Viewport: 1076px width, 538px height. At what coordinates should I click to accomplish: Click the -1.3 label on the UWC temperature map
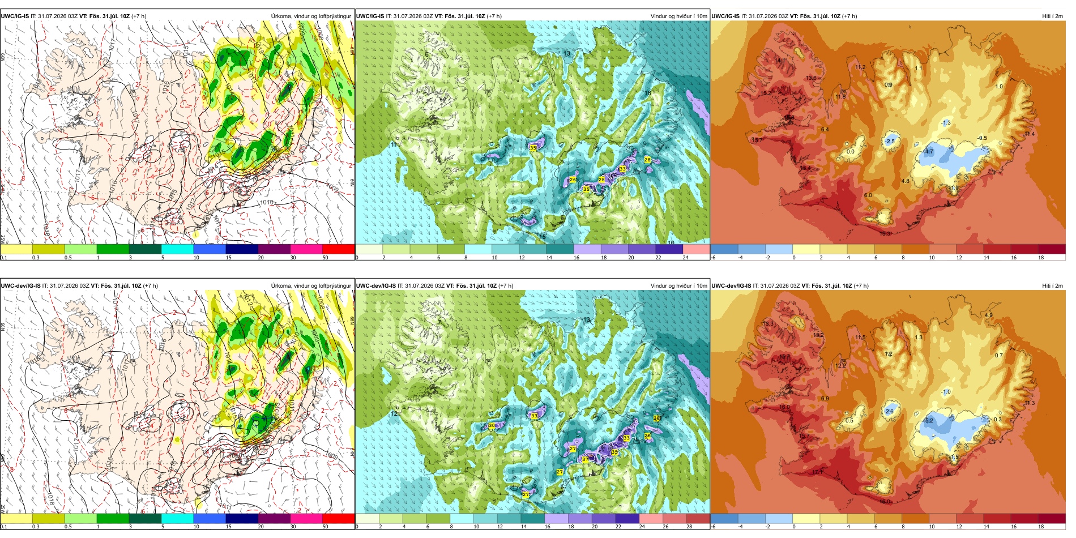946,123
